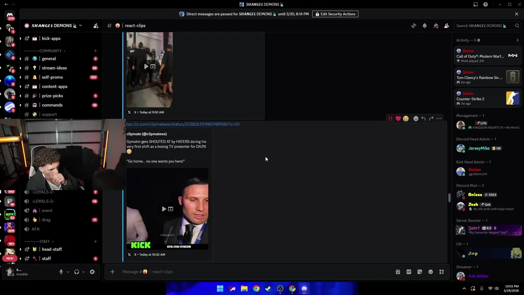Open add reaction picker on message
The height and width of the screenshot is (295, 524).
[x=416, y=118]
